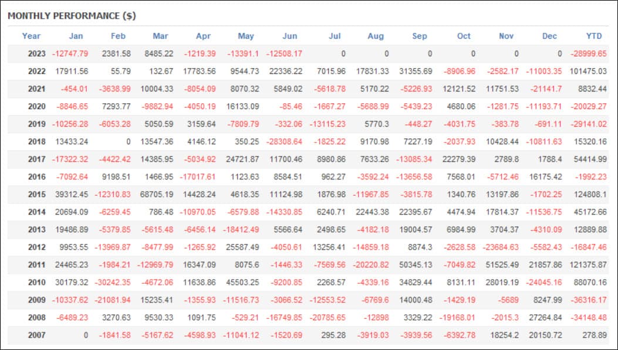The image size is (618, 350).
Task: Select the 2010 February value -30242.35
Action: 112,283
